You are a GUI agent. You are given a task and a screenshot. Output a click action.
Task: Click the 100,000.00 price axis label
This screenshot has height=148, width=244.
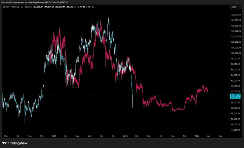[x=236, y=53]
